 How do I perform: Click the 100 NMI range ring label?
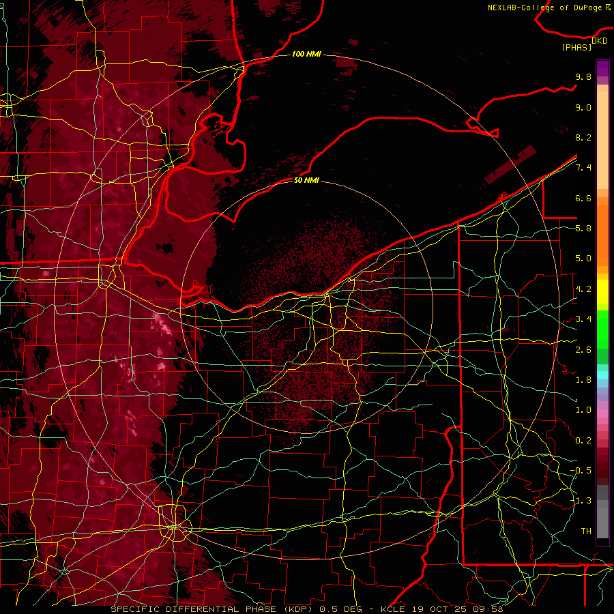click(306, 54)
